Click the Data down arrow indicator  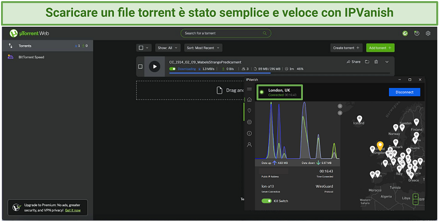pos(318,163)
